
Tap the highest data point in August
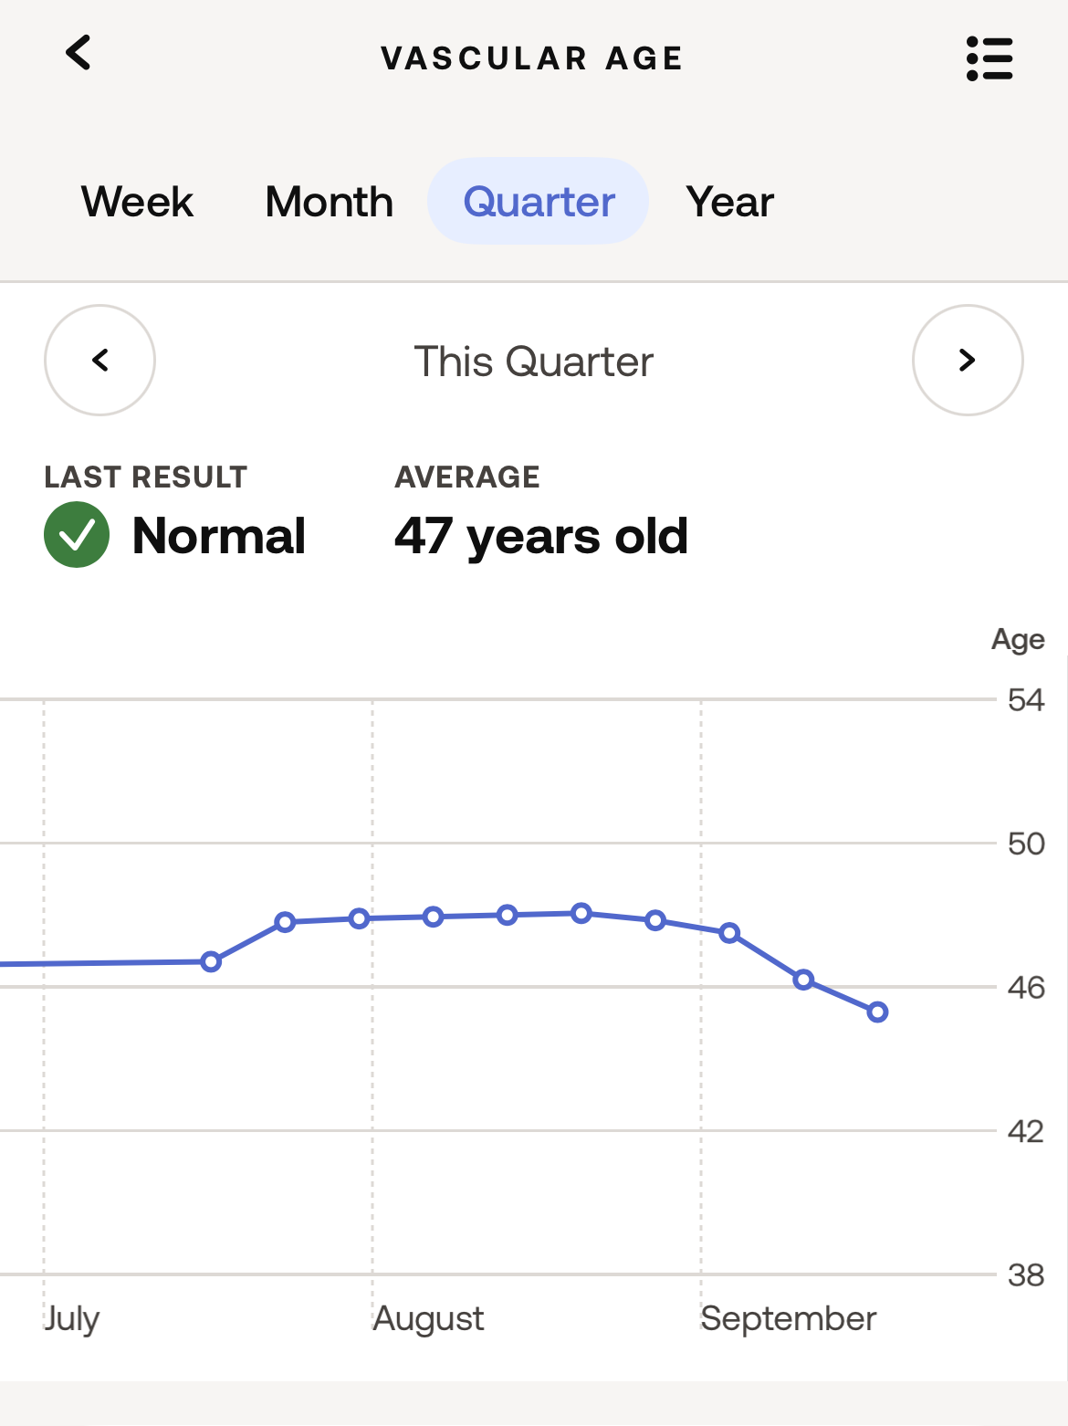click(x=581, y=913)
